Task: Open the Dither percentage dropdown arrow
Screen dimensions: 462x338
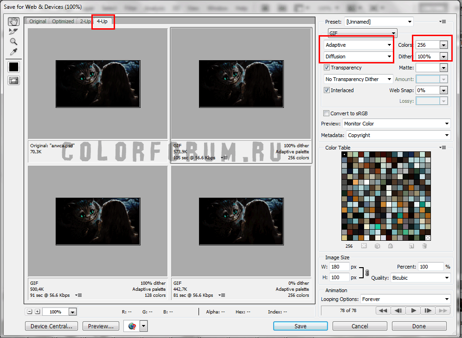Action: point(443,56)
